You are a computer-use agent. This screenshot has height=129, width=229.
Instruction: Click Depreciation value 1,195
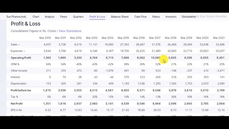click(125, 83)
